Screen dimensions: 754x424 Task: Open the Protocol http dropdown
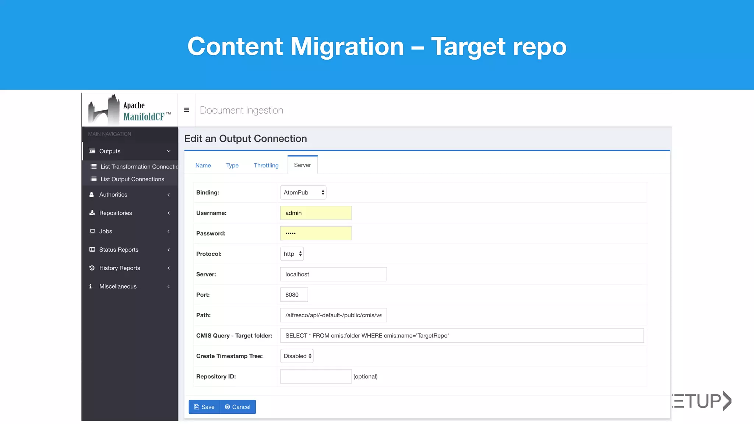point(292,254)
